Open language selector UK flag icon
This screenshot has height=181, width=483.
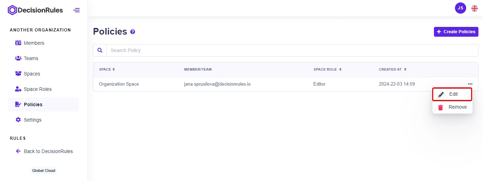coord(474,8)
